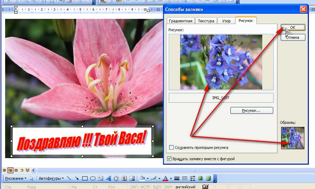Viewport: 315px width, 189px height.
Task: Choose the Oval shape tool
Action: pos(92,178)
